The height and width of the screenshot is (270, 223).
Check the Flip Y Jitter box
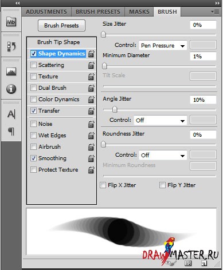(162, 185)
